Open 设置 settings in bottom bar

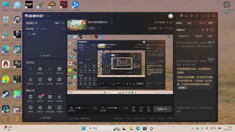tap(148, 109)
